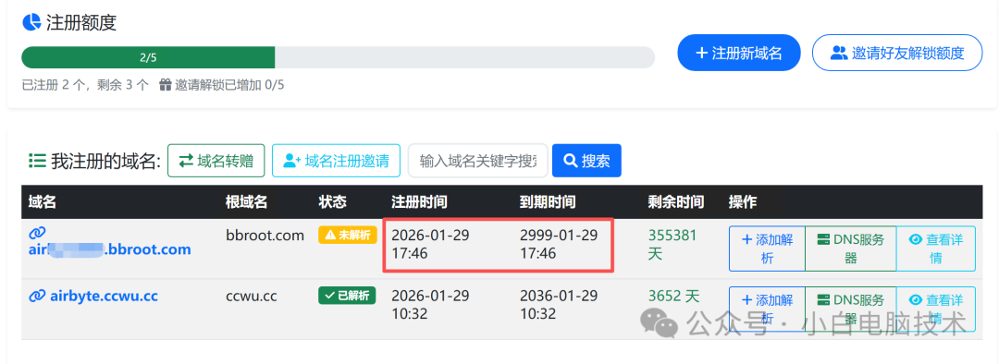Add DNS record for airbyte.ccwu.cc
The height and width of the screenshot is (364, 999).
click(x=767, y=309)
